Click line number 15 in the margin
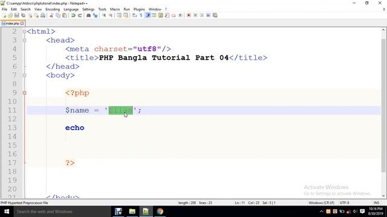The width and height of the screenshot is (387, 217). click(12, 145)
